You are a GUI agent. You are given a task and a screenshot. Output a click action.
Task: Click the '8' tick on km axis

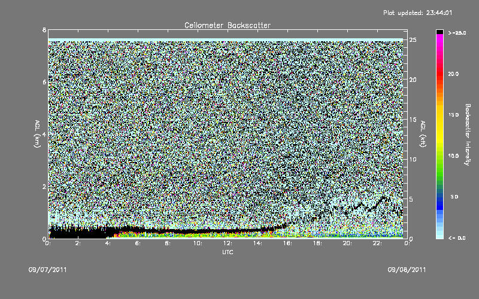44,30
